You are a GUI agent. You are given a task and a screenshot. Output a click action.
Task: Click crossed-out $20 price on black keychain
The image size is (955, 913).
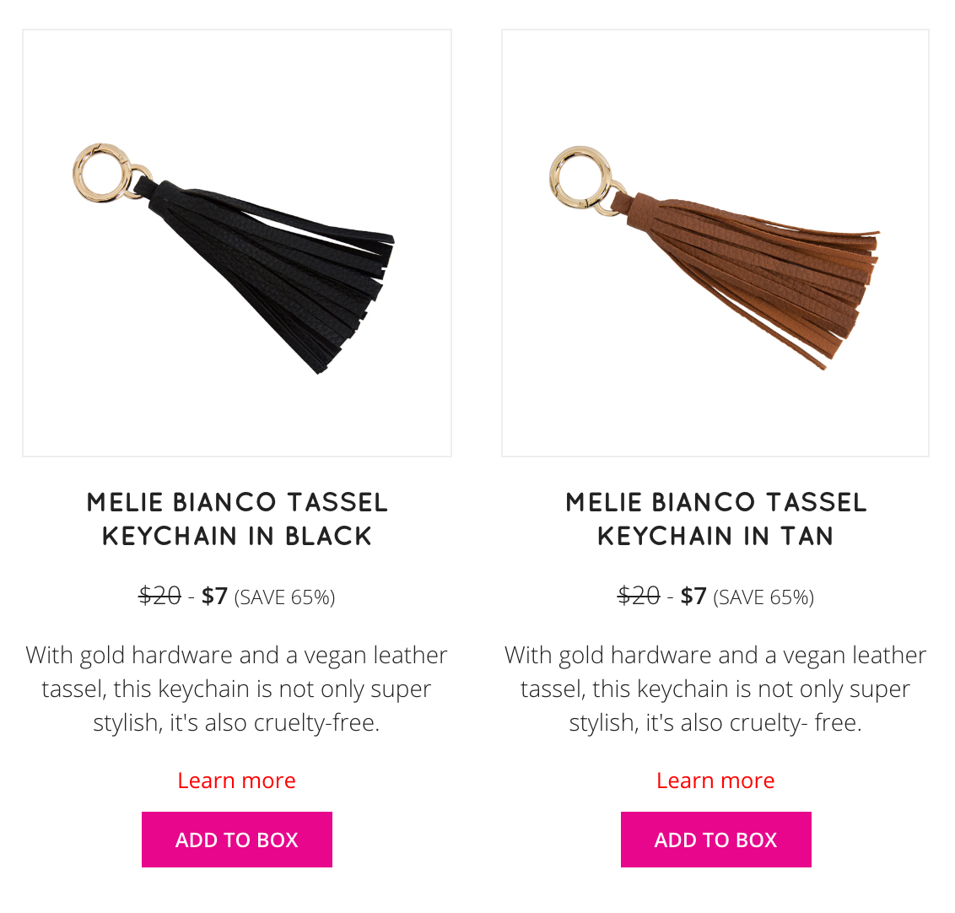pyautogui.click(x=159, y=596)
